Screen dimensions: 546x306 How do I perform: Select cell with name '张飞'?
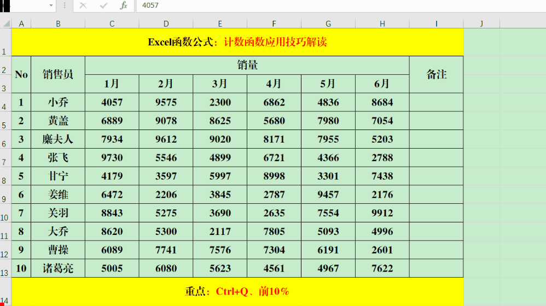click(x=58, y=157)
